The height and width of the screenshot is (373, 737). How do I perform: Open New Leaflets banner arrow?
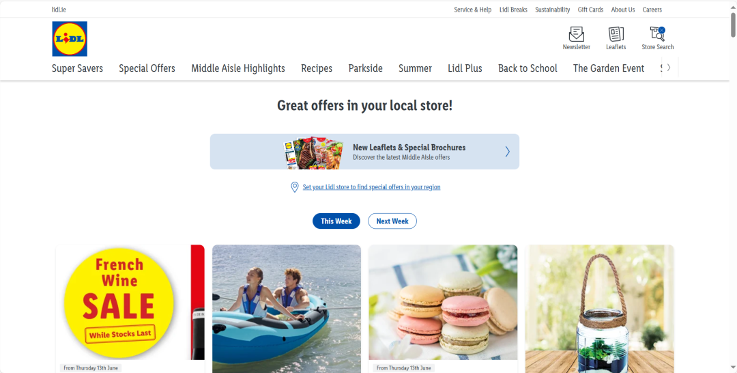507,152
